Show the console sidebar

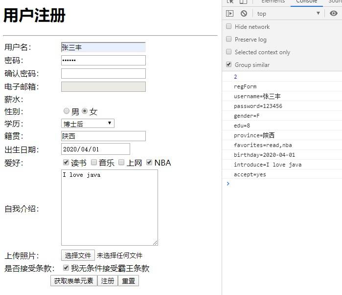(229, 14)
